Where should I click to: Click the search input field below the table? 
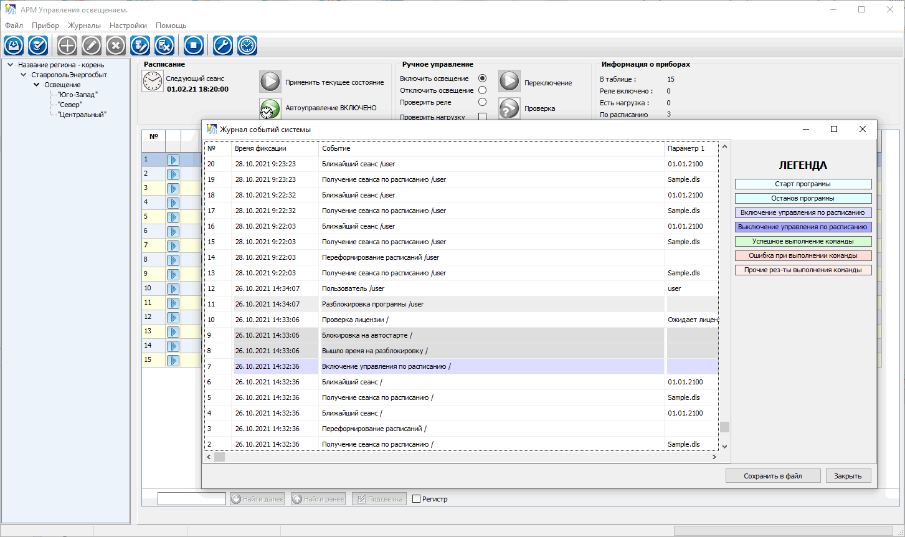[191, 499]
